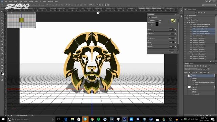Open Photoshop from the Windows taskbar

[x=125, y=119]
